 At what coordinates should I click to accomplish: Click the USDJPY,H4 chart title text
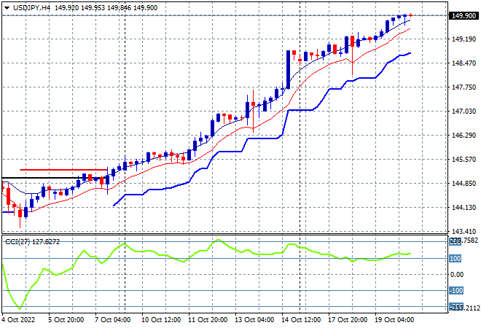(x=31, y=8)
